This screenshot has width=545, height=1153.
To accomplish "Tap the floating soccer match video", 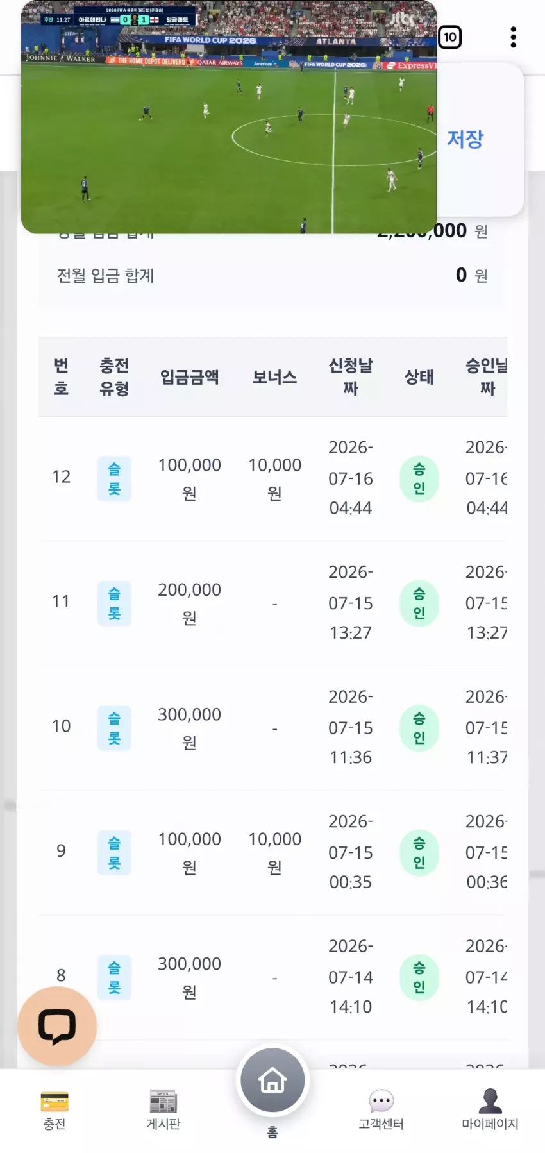I will tap(229, 117).
